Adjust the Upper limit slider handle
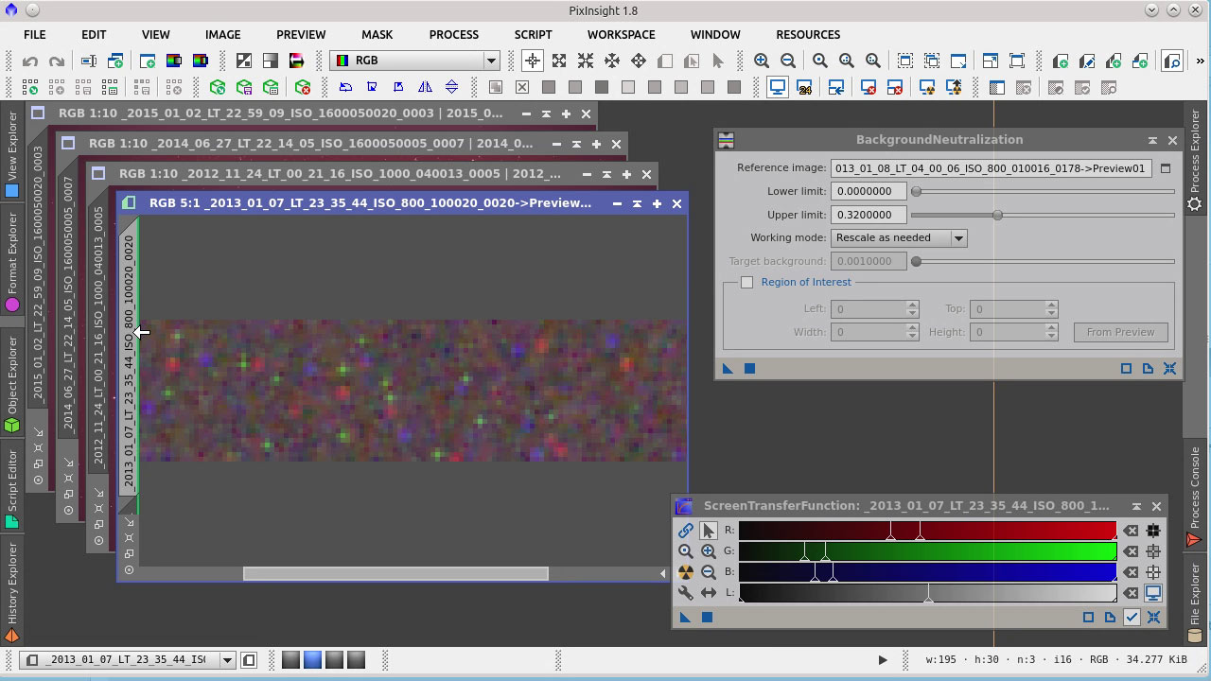1211x681 pixels. pyautogui.click(x=997, y=215)
